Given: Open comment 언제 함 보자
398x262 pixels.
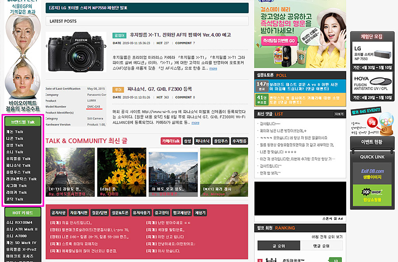Looking at the screenshot, I should point(270,173).
